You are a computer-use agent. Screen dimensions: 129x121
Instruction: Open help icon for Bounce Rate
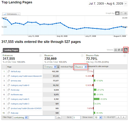125,55
